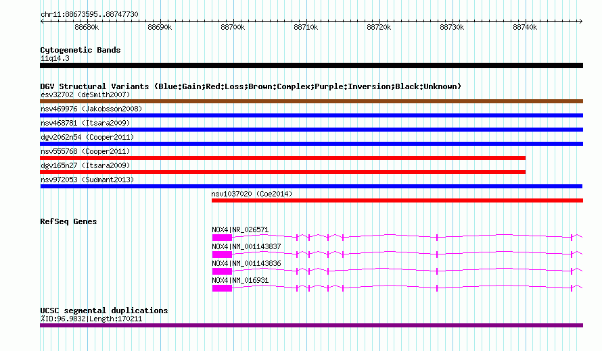
Task: Click the nsv555768 (Cooper2011) label
Action: tap(85, 151)
